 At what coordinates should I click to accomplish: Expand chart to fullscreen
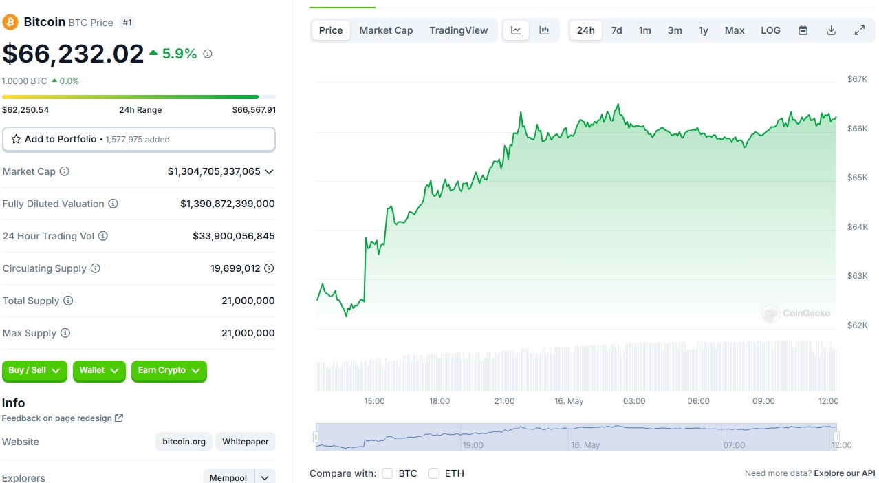click(860, 30)
